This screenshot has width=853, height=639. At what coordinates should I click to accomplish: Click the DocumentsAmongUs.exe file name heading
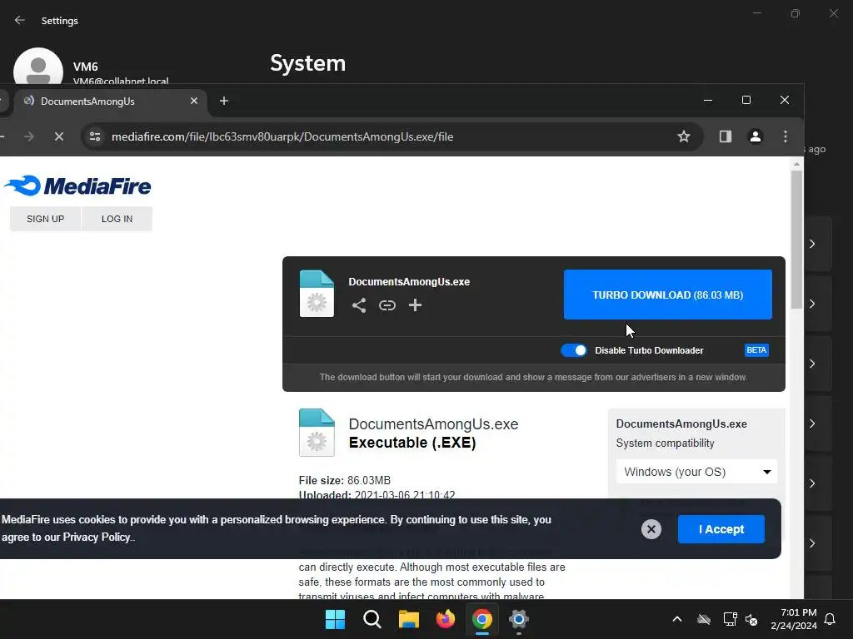(433, 424)
